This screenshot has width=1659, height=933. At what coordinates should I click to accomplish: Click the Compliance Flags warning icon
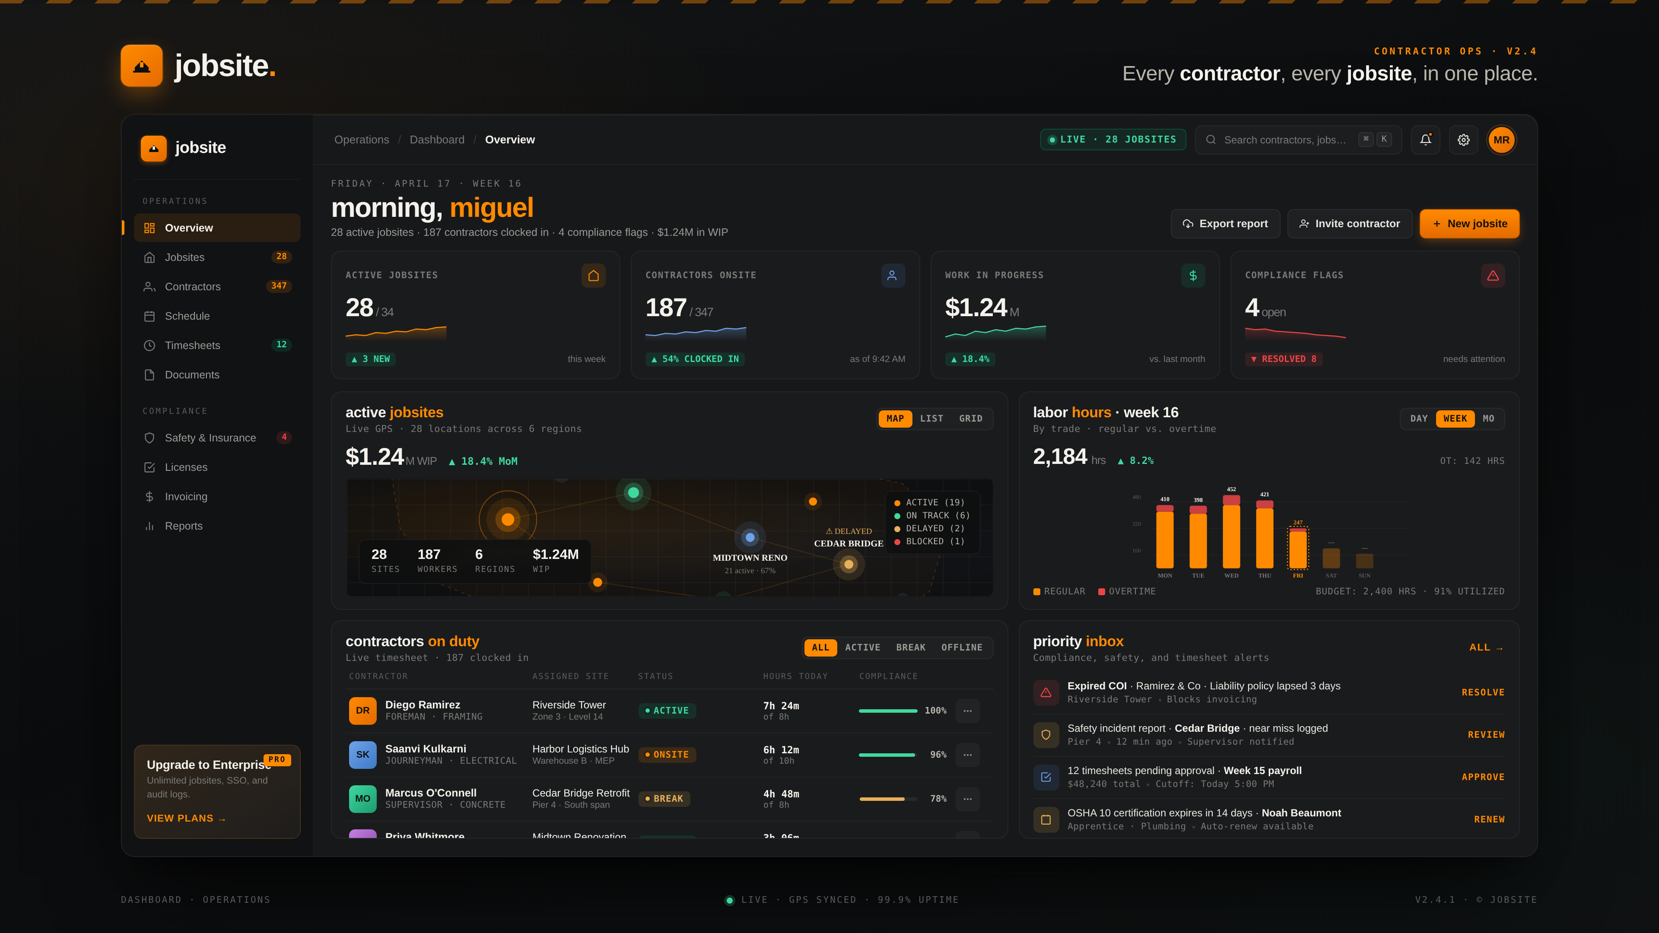click(1492, 276)
